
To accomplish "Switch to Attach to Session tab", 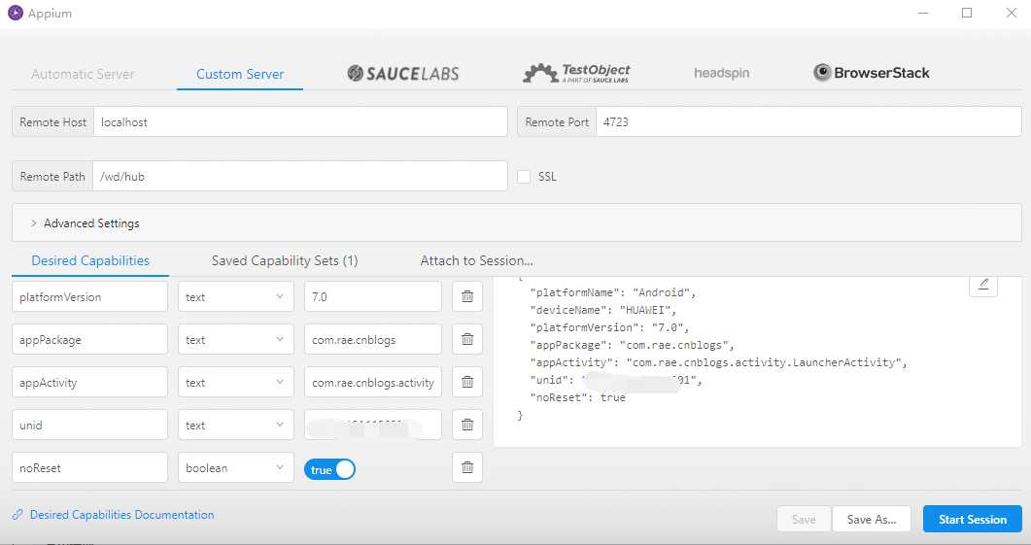I will click(x=477, y=260).
